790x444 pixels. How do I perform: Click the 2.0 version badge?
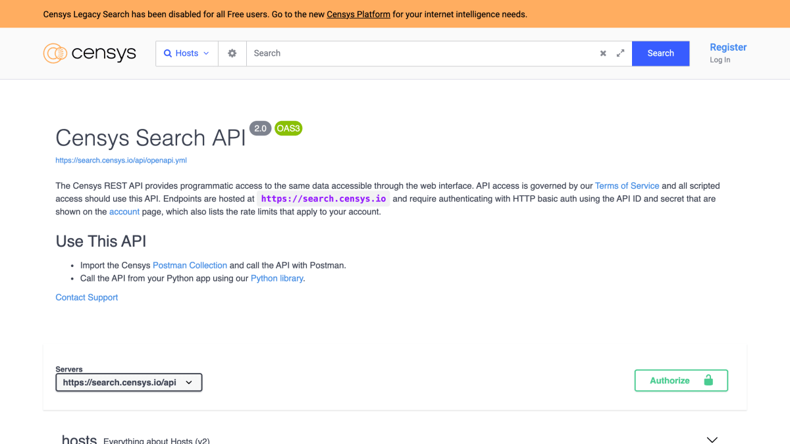pyautogui.click(x=260, y=128)
